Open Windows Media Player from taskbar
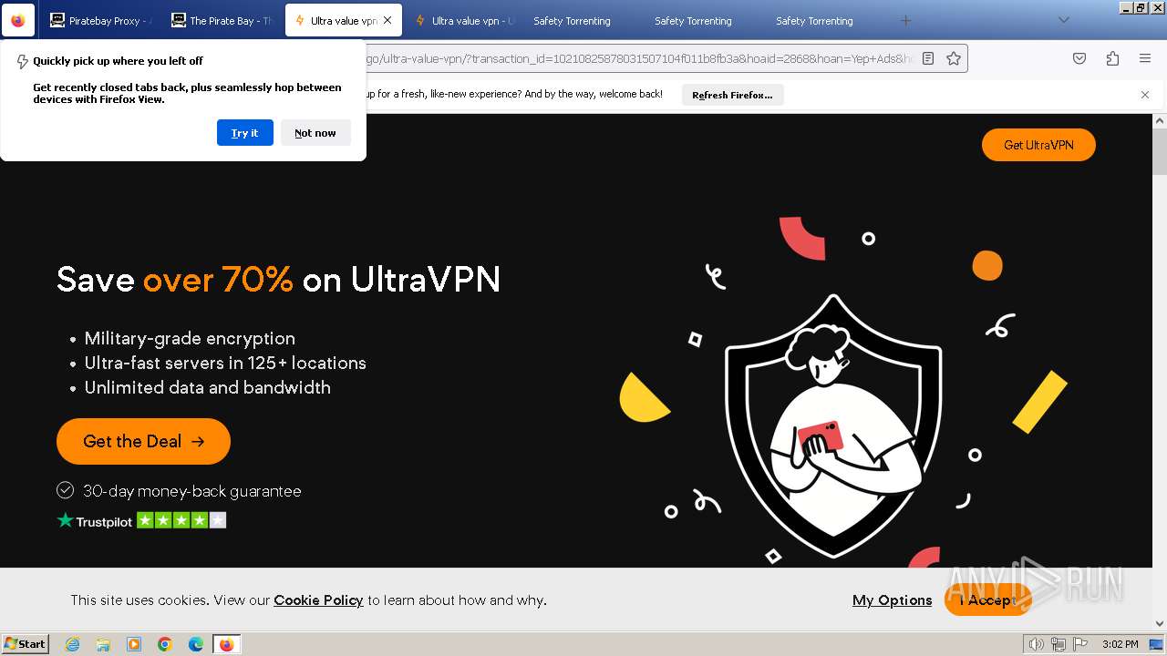 134,644
